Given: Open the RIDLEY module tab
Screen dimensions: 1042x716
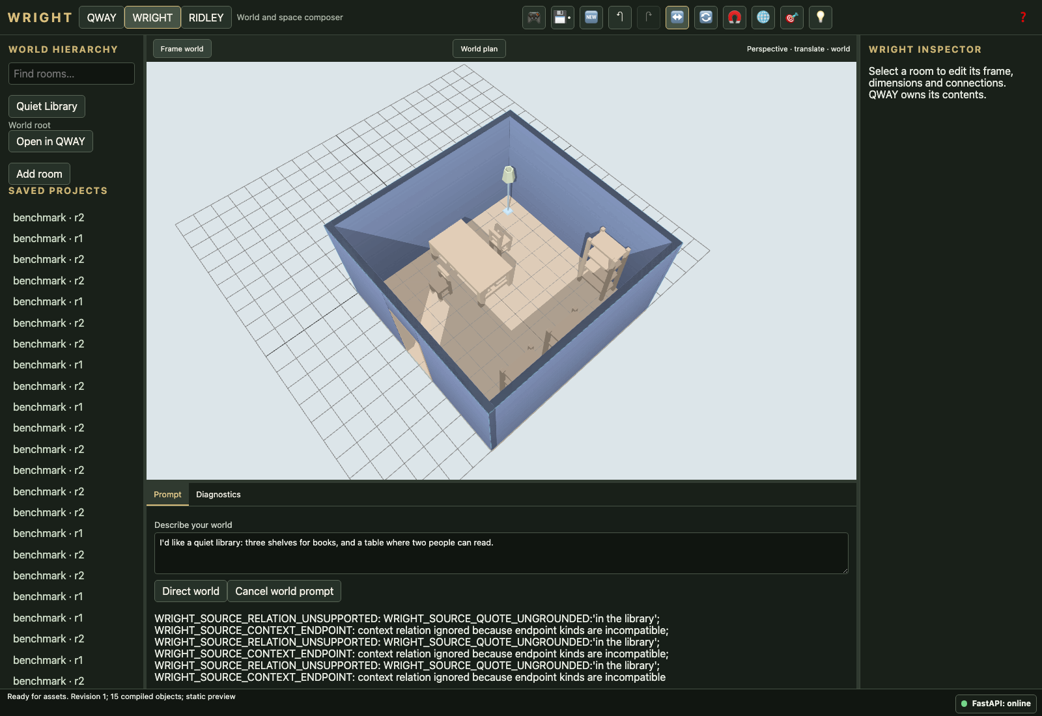Looking at the screenshot, I should point(206,18).
